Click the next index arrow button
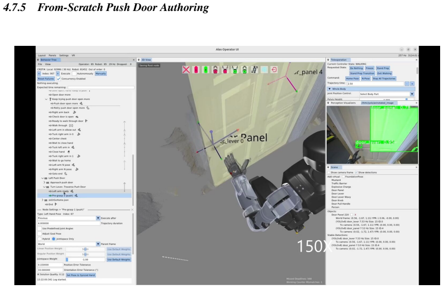Image resolution: width=443 pixels, height=288 pixels. [x=58, y=74]
